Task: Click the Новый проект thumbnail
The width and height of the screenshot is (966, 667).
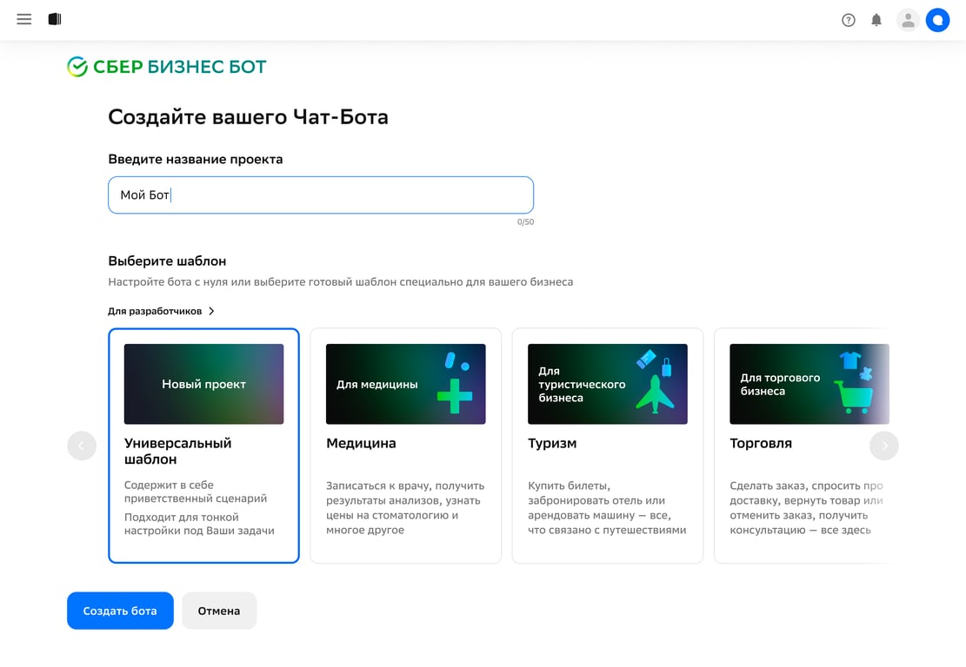Action: tap(204, 384)
